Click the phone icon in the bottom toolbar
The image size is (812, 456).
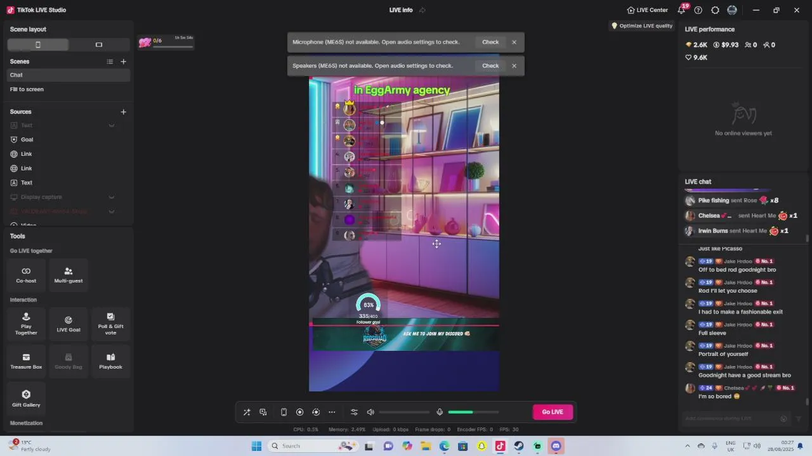coord(284,412)
